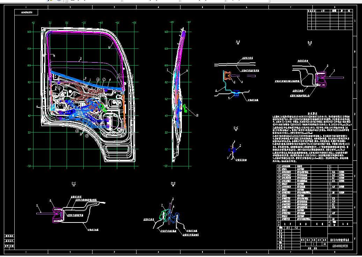Screen dimensions: 362x257
Task: Click the green bracket part in the side view
Action: click(x=185, y=108)
